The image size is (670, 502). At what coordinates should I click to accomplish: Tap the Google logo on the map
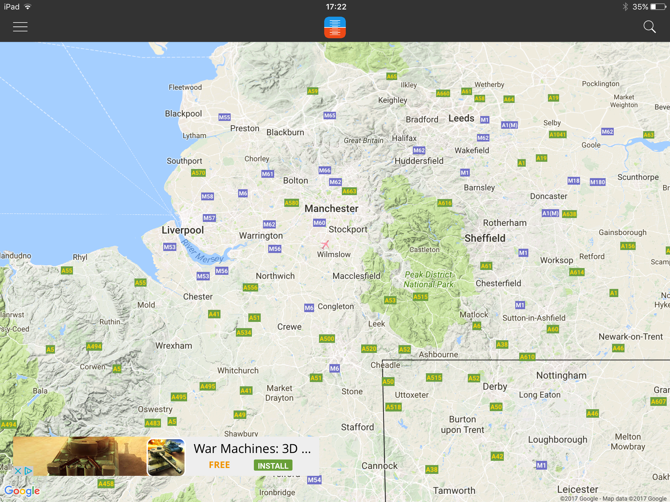22,491
